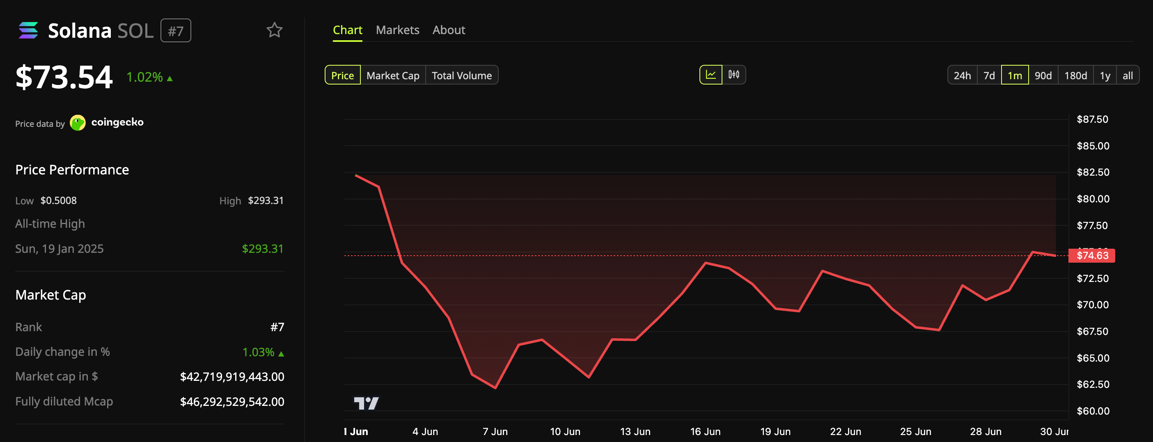
Task: Set chart range to 1y
Action: click(x=1105, y=75)
